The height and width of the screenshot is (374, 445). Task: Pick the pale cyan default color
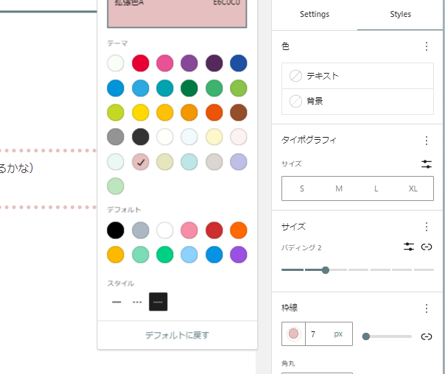point(189,255)
